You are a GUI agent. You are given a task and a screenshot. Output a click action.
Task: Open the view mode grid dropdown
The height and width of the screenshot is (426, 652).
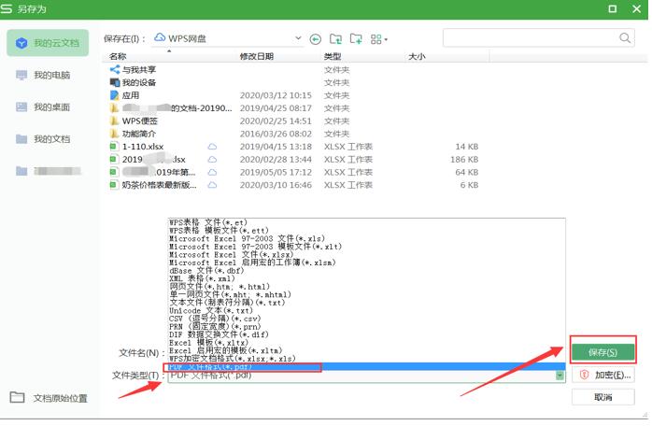[x=379, y=39]
